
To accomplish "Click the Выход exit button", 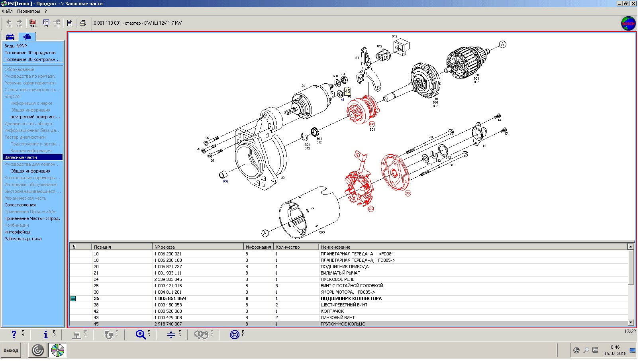I will [11, 351].
